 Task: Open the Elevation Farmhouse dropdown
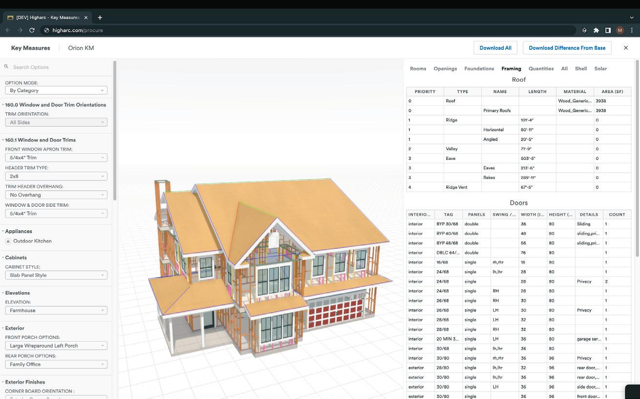[56, 310]
